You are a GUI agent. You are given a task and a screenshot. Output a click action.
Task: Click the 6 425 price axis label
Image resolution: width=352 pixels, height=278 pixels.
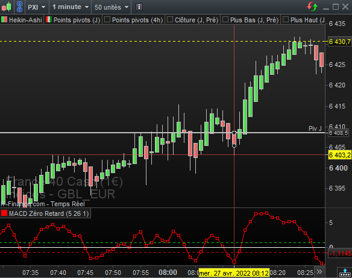point(337,65)
